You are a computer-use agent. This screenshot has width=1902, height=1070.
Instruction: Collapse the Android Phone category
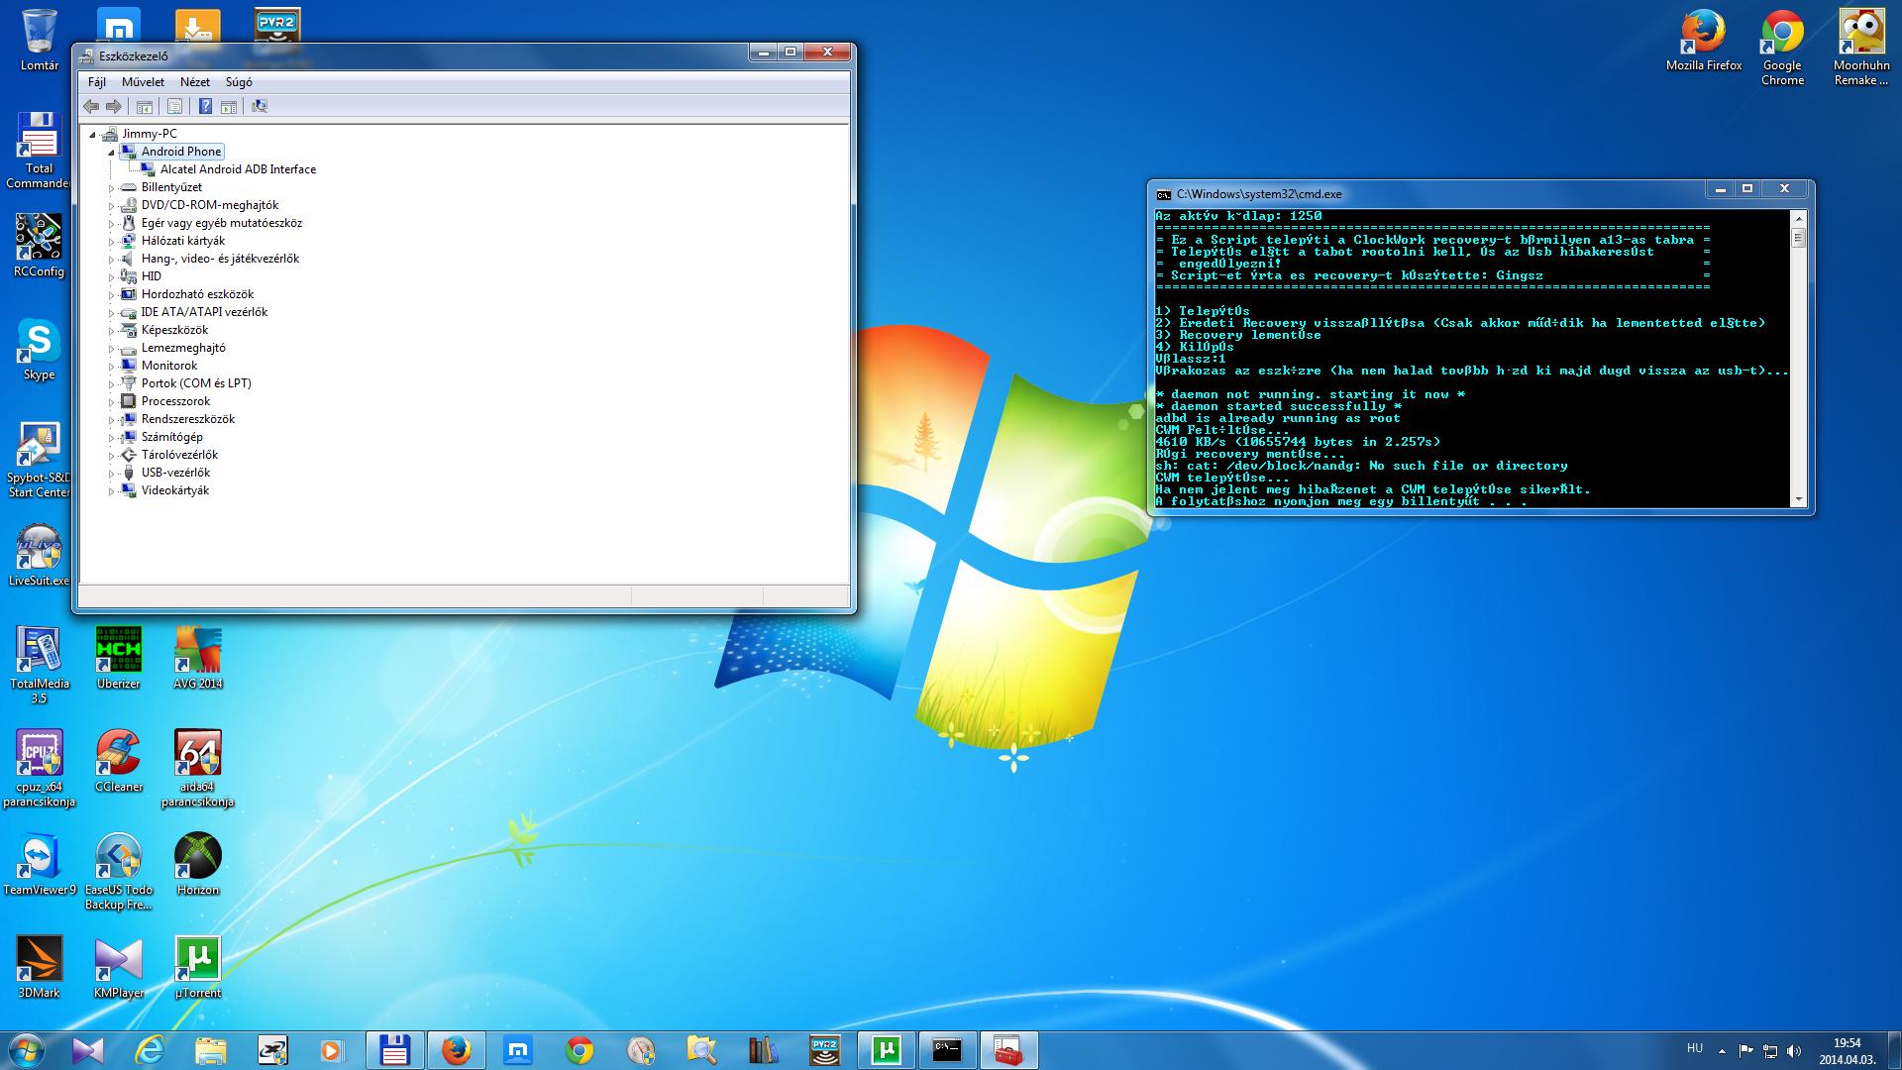111,152
